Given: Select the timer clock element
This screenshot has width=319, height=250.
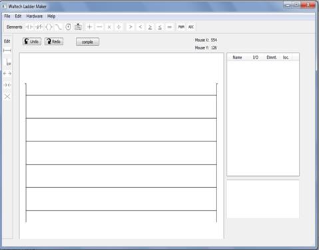Looking at the screenshot, I should pos(68,27).
